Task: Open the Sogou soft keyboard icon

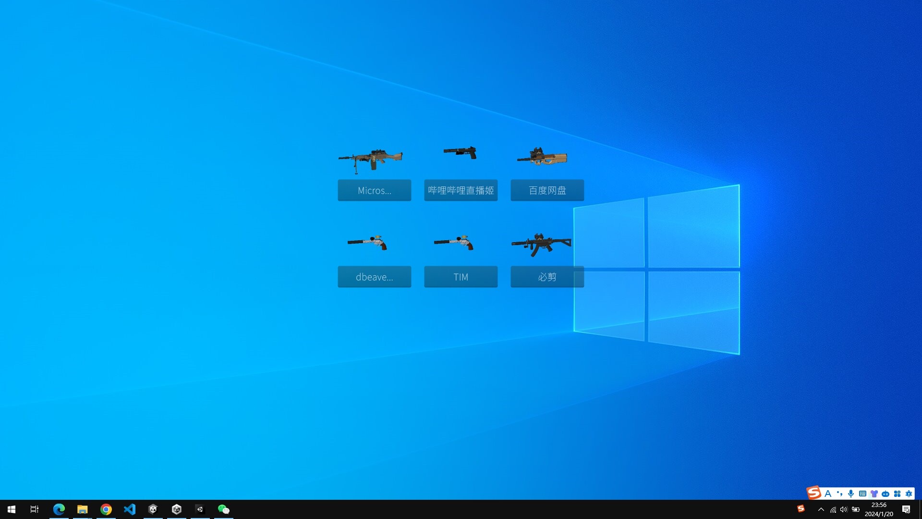Action: 863,494
